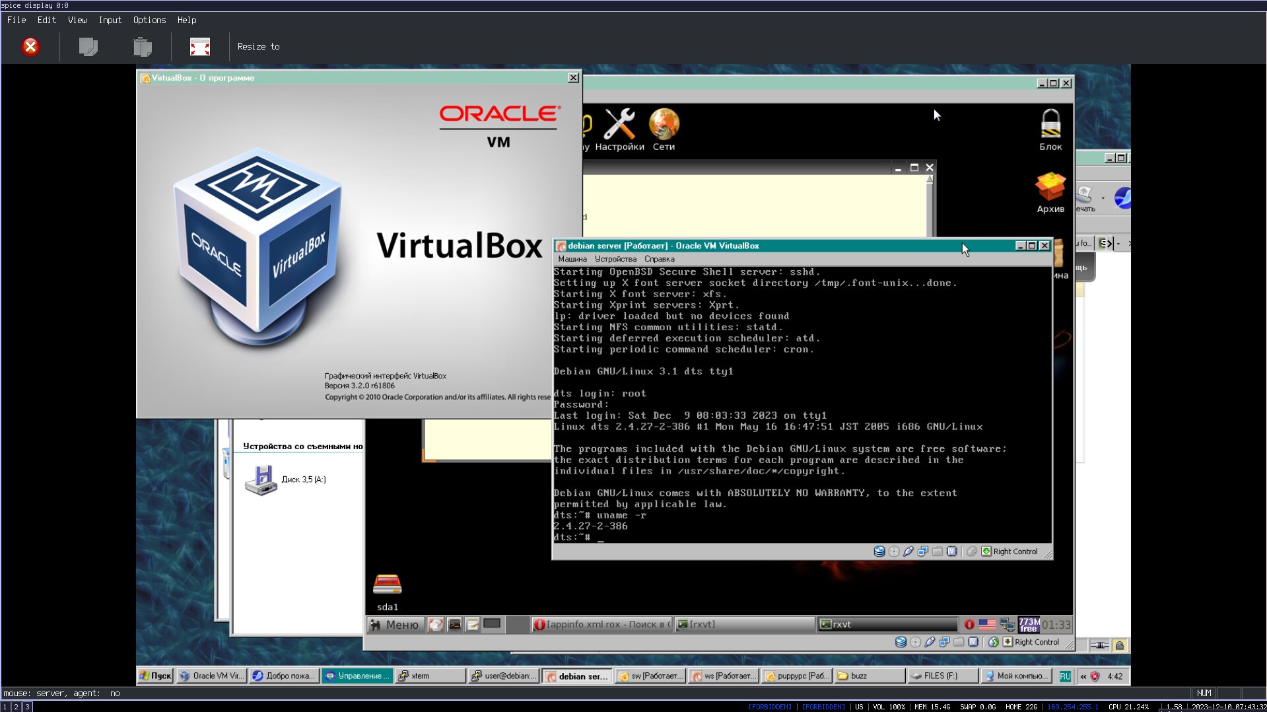Switch to 'puppyрс' taskbar button
This screenshot has width=1267, height=712.
click(796, 676)
